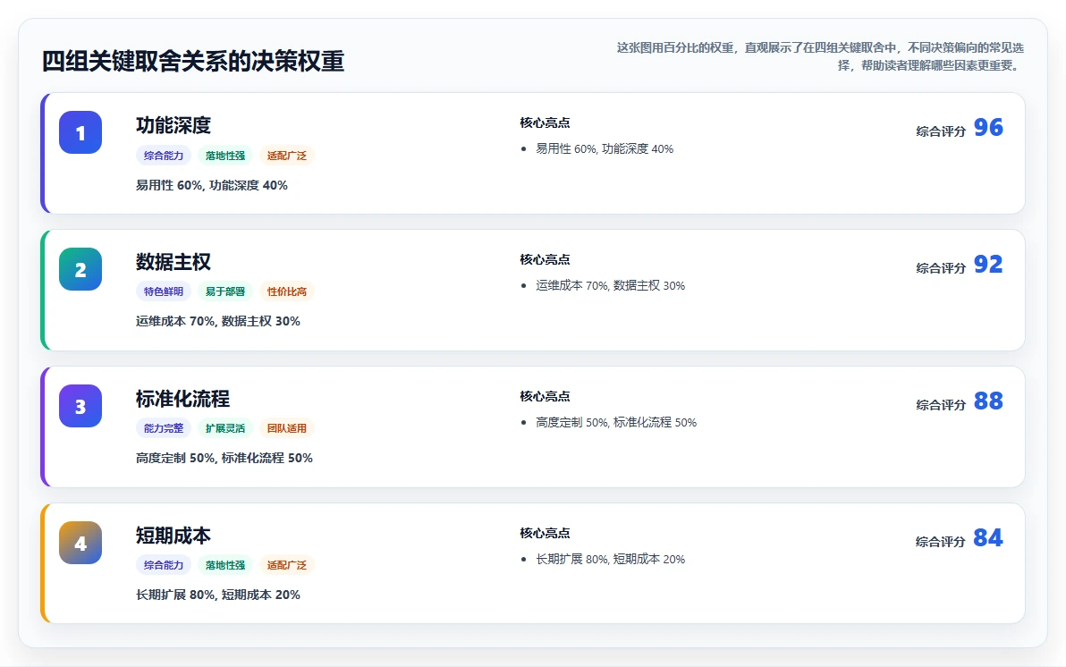Click the bold text 易用性 60%, 功能深度 40%

pyautogui.click(x=211, y=185)
